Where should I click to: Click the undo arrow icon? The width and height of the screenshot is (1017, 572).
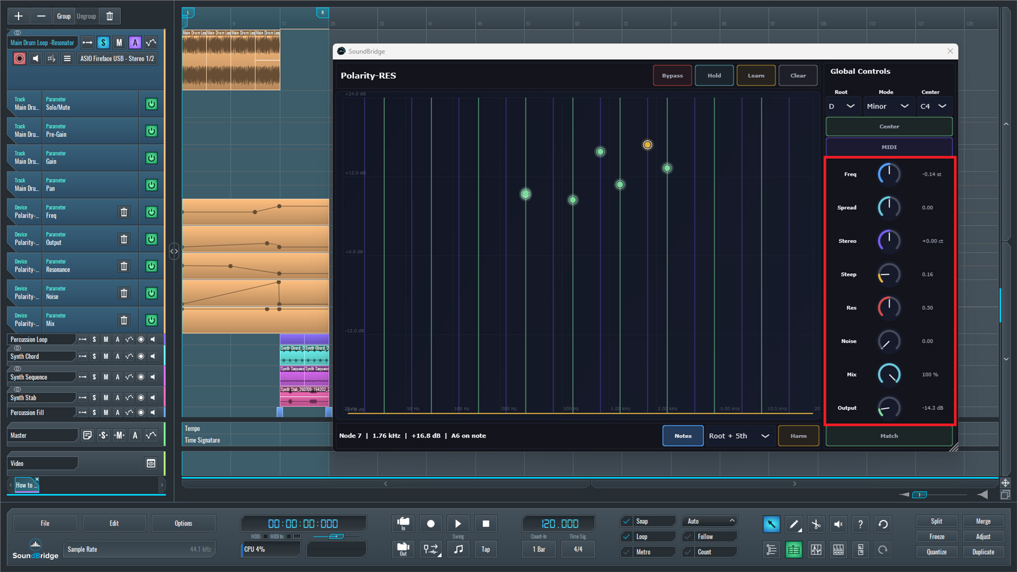coord(883,524)
